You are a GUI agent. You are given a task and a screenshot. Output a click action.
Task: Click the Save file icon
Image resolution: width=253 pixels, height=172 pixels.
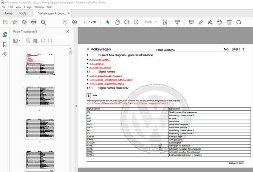[x=5, y=22]
